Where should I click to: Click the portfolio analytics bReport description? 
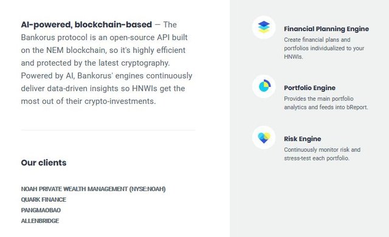point(326,103)
